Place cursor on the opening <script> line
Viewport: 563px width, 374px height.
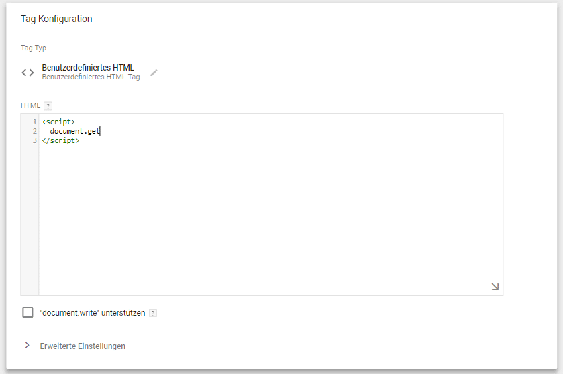point(58,122)
